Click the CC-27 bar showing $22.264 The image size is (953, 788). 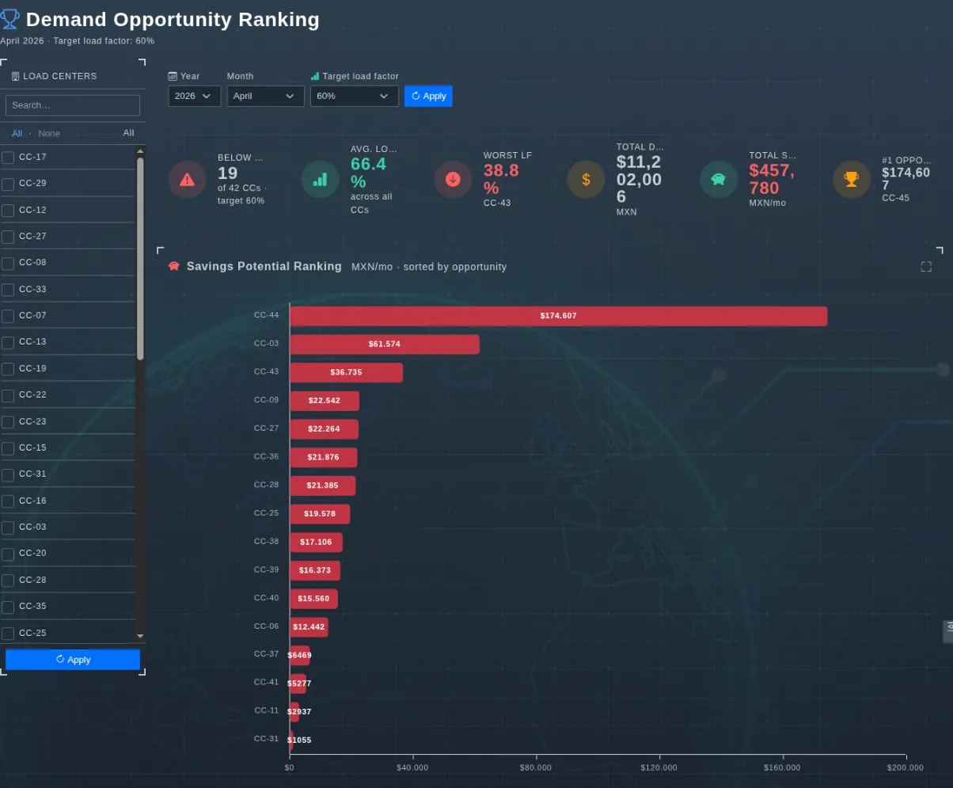point(324,429)
